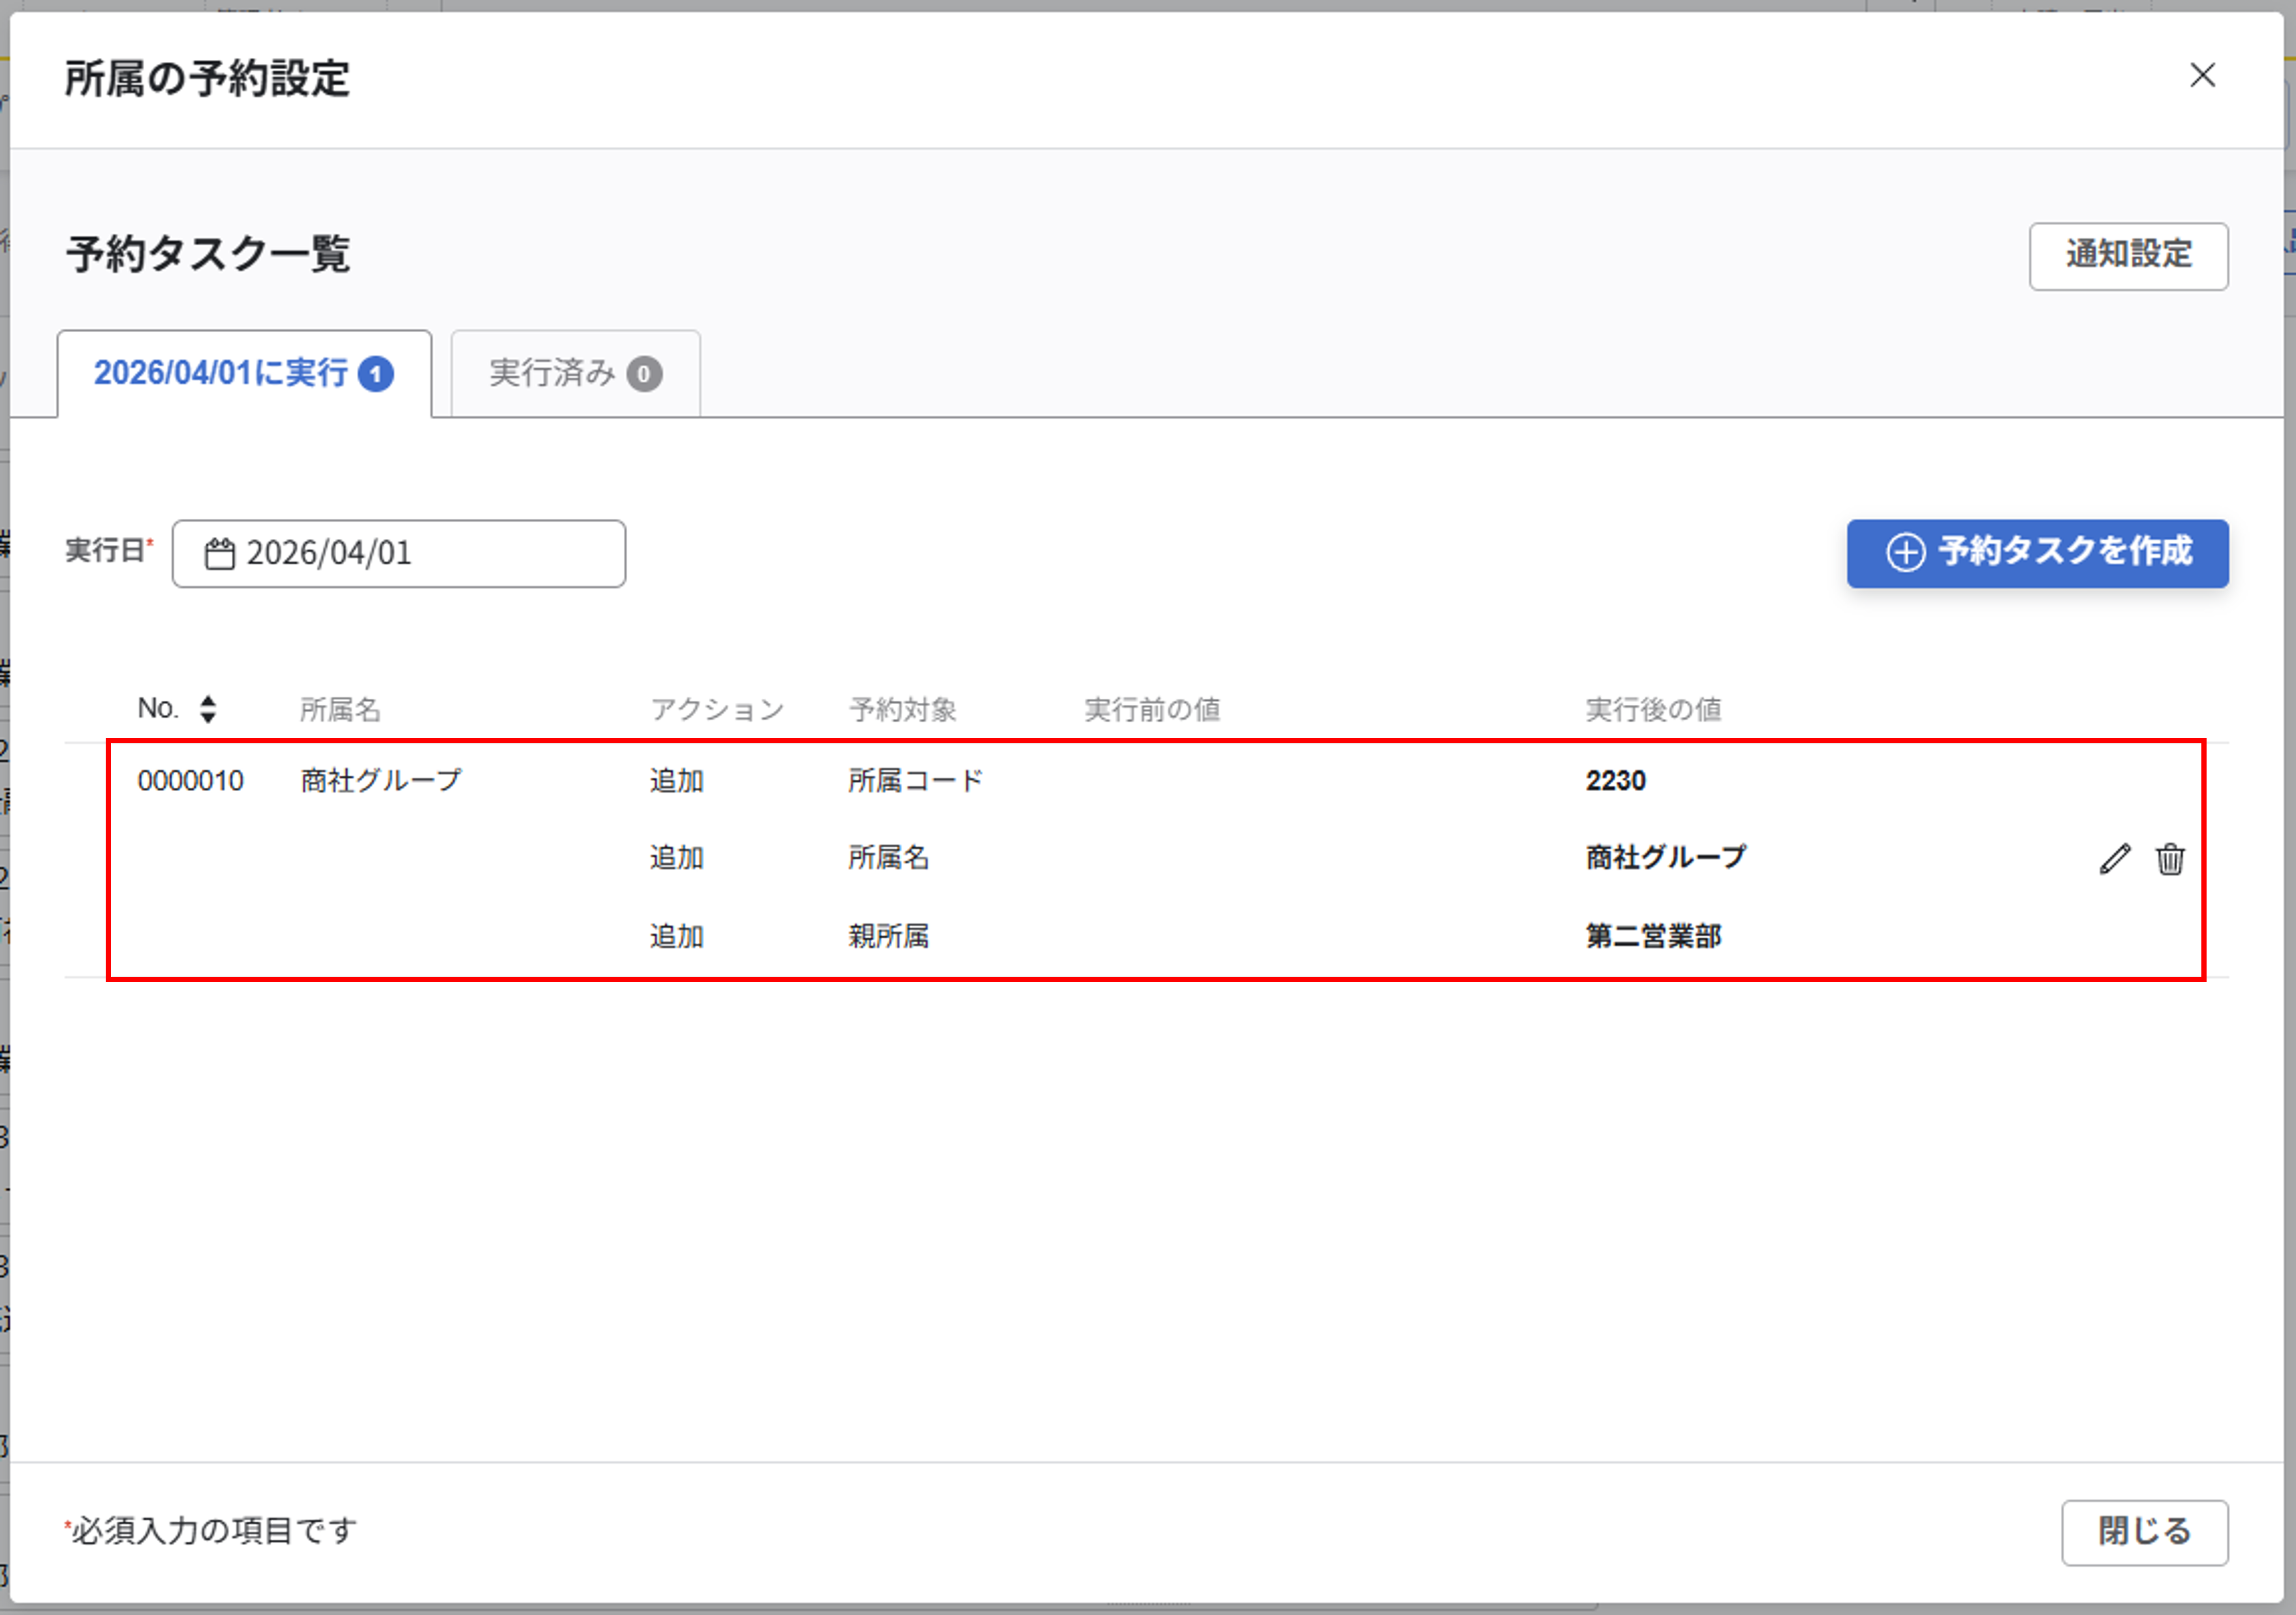Click the 所属名 column header
The image size is (2296, 1615).
340,709
